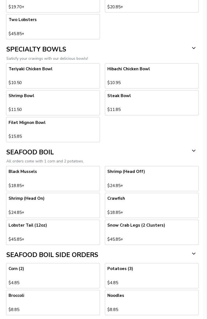Click the Seafood Boil section heading
The image size is (207, 319).
30,152
